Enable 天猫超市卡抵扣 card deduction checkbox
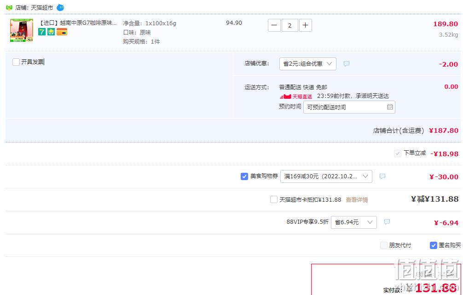The width and height of the screenshot is (463, 295). pyautogui.click(x=274, y=199)
